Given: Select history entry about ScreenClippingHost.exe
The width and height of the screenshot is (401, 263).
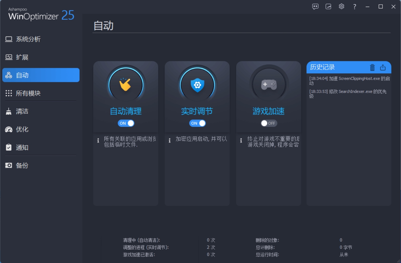Looking at the screenshot, I should [x=349, y=81].
